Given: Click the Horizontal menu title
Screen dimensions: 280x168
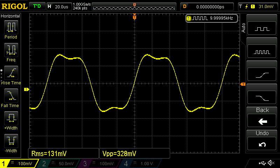Looking at the screenshot, I should tap(10, 16).
